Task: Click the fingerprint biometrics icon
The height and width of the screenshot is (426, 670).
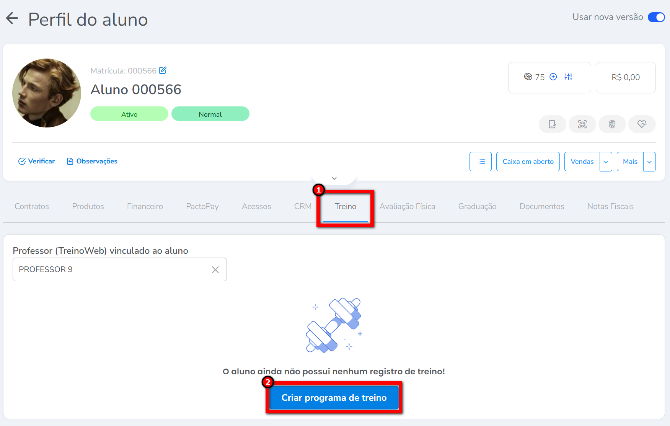Action: point(612,124)
